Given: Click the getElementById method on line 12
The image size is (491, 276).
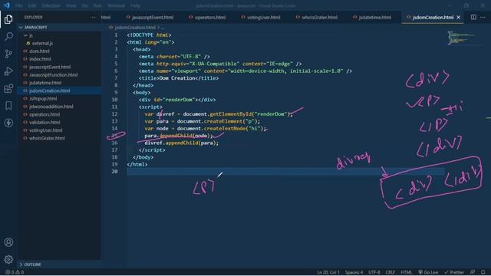Looking at the screenshot, I should 230,114.
